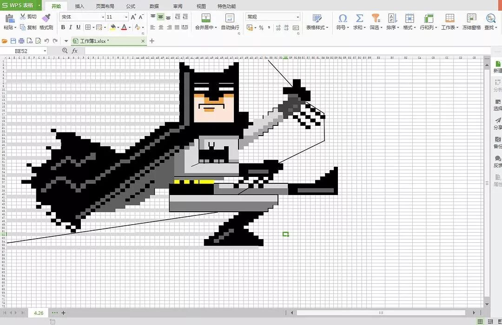Viewport: 502px width, 325px height.
Task: Click the decrease decimal places icon
Action: pyautogui.click(x=286, y=28)
